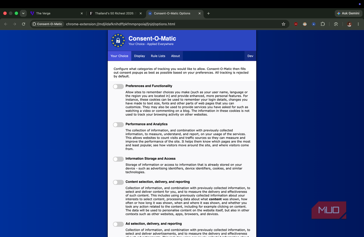
Task: Go forward to the next page
Action: tap(15, 24)
